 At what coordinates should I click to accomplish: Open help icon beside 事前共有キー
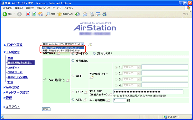tap(110, 94)
